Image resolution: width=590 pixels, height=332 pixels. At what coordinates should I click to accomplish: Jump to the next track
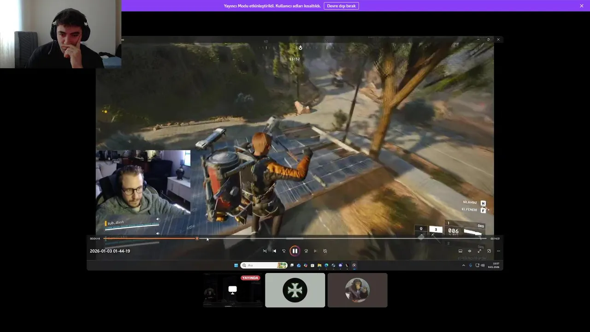coord(315,251)
